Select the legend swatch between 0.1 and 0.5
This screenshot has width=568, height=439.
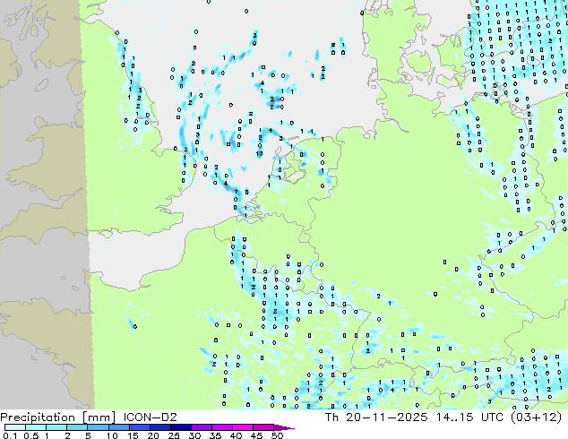coord(15,427)
